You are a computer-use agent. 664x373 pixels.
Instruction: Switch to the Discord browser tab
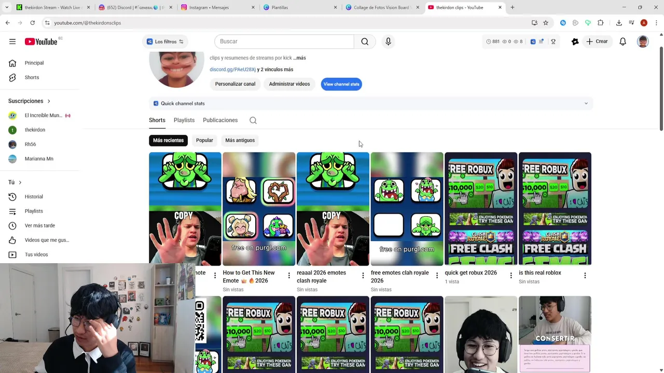[x=135, y=7]
